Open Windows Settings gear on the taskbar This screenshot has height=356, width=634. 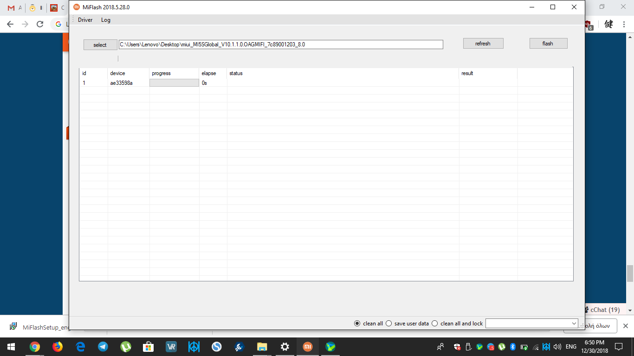(285, 346)
